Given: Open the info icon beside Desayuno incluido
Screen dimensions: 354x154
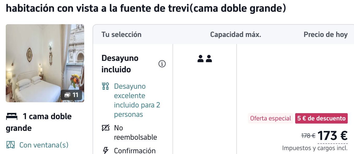Looking at the screenshot, I should point(162,64).
